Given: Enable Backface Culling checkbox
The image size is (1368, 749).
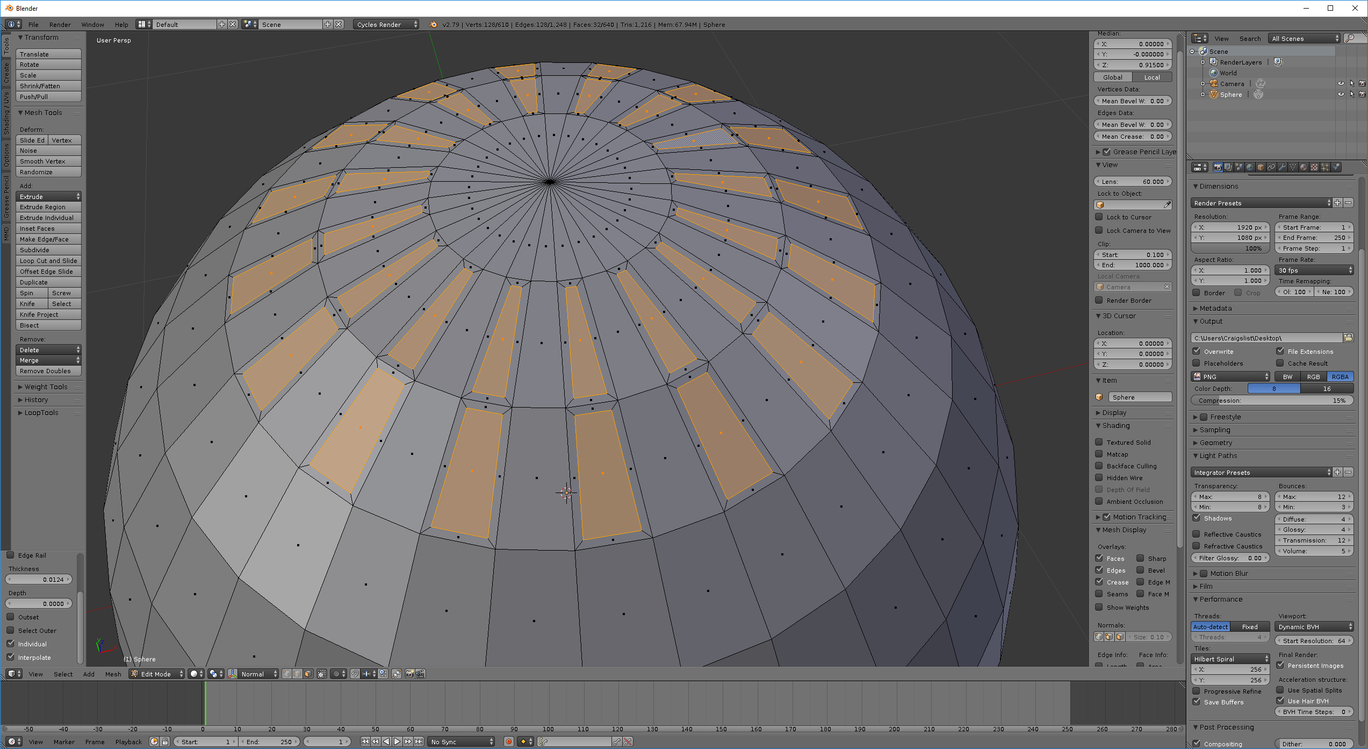Looking at the screenshot, I should [x=1099, y=466].
